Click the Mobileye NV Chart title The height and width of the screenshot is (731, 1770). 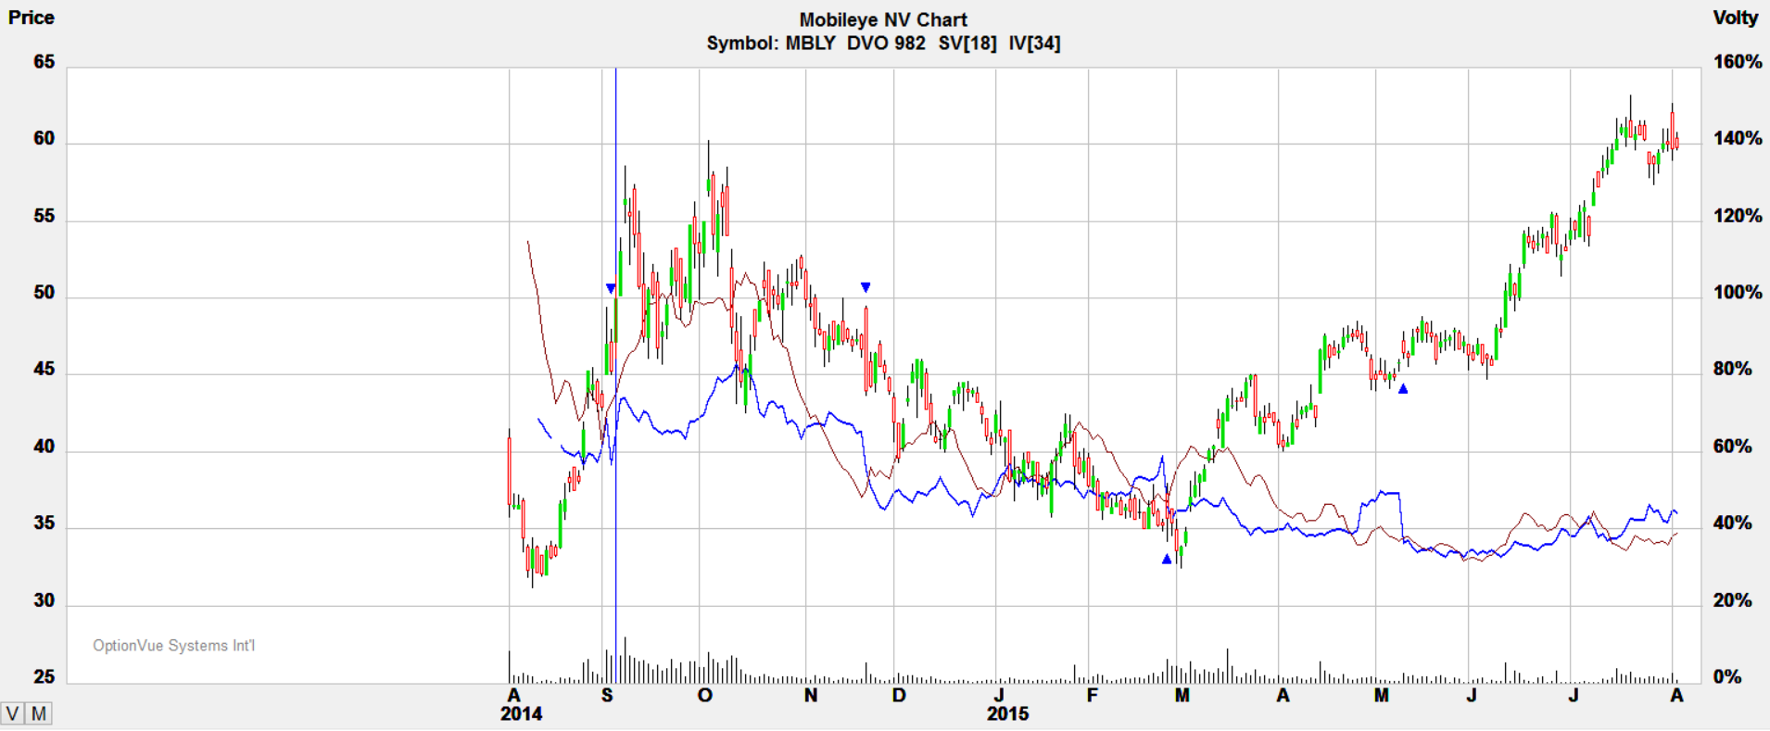coord(882,19)
